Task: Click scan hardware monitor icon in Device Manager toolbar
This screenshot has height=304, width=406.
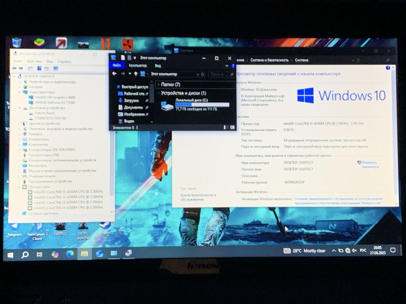Action: click(56, 69)
